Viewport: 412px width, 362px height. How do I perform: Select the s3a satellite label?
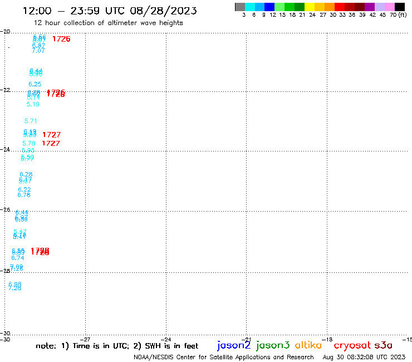coord(383,345)
